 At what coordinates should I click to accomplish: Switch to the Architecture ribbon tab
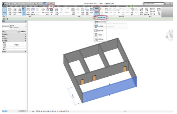[x=9, y=6]
